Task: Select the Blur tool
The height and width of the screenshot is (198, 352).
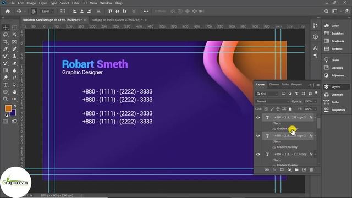Action: pyautogui.click(x=14, y=70)
